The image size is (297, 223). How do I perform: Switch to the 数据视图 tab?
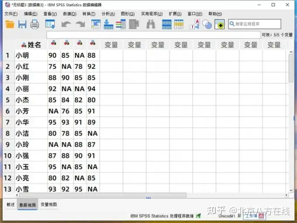coord(28,205)
